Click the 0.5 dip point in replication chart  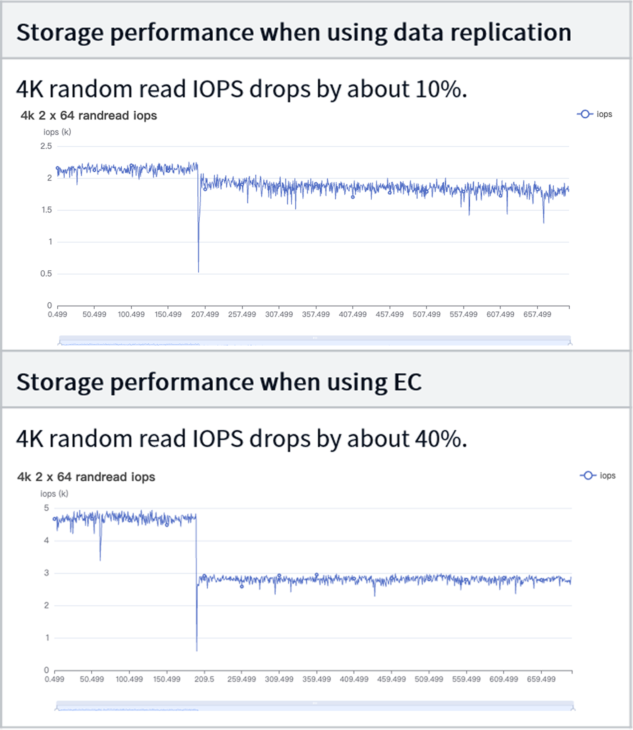199,272
